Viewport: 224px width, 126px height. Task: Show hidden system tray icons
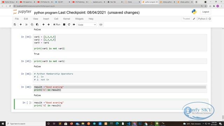click(x=203, y=124)
